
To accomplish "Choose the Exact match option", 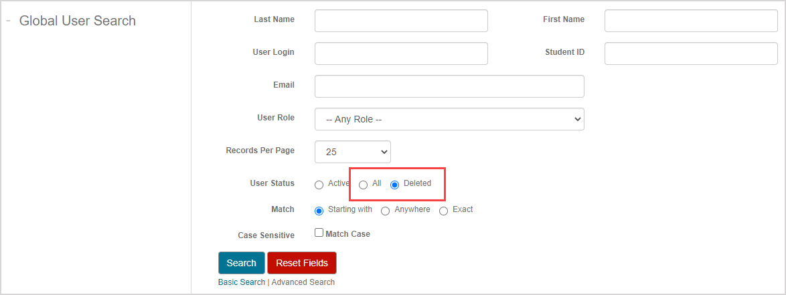I will (x=444, y=211).
